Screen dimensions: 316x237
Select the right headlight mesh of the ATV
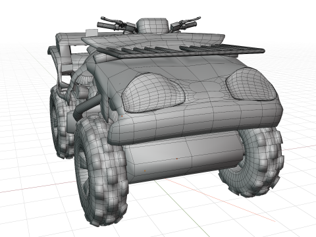(x=251, y=84)
